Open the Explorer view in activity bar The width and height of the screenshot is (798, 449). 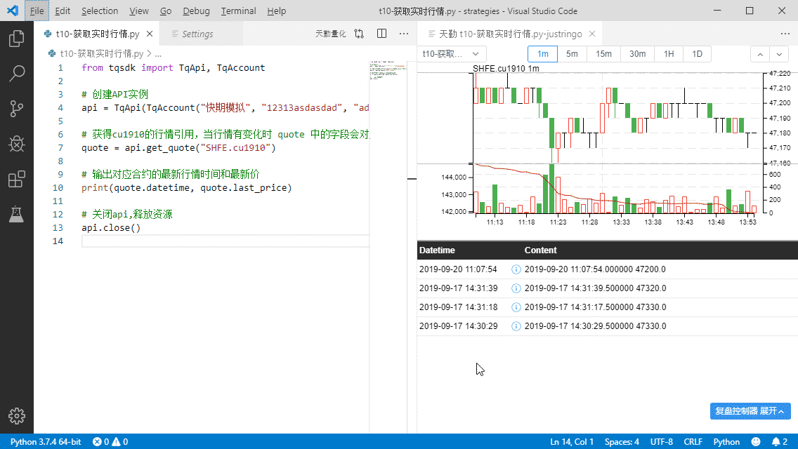tap(16, 39)
